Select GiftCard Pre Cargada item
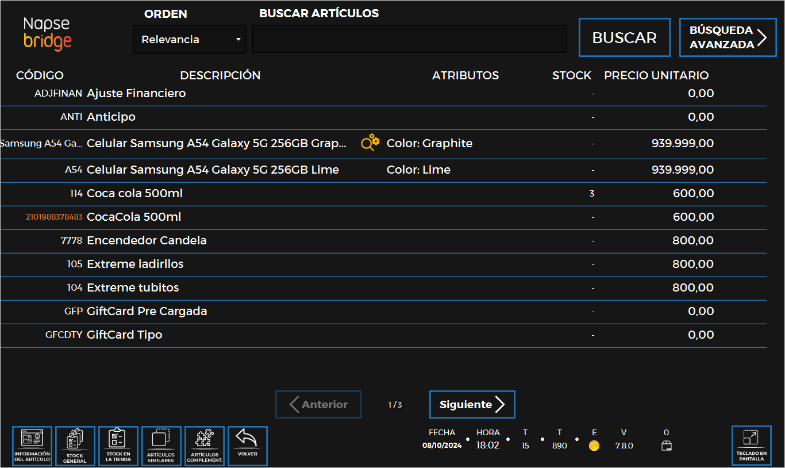785x468 pixels. (147, 311)
